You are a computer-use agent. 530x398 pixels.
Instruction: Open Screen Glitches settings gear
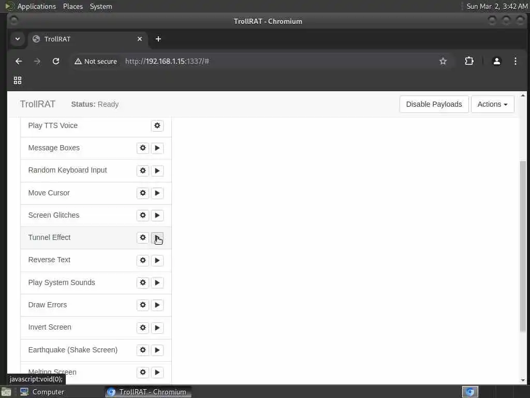point(143,215)
